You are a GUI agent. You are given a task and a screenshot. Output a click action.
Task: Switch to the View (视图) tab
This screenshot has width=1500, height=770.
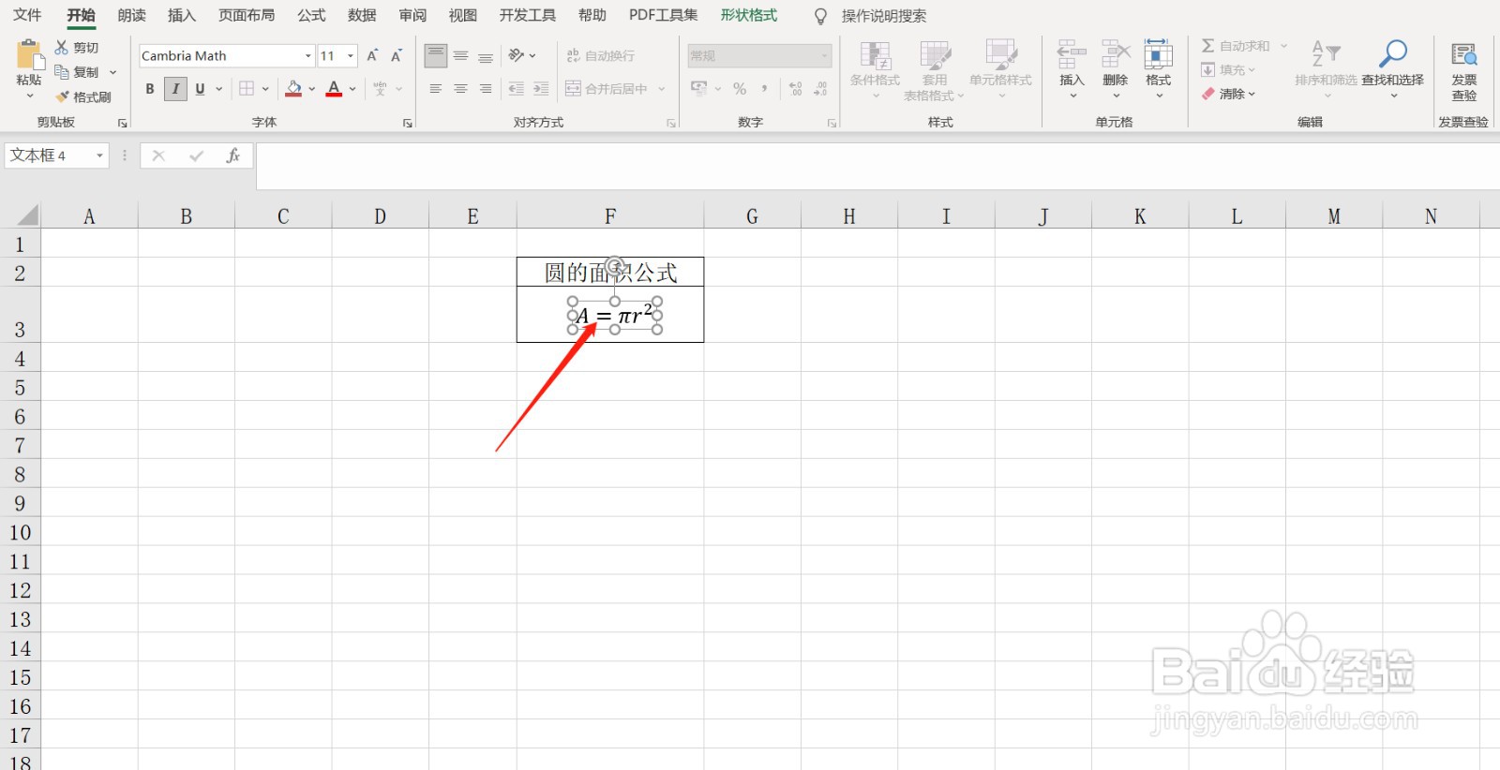coord(463,15)
